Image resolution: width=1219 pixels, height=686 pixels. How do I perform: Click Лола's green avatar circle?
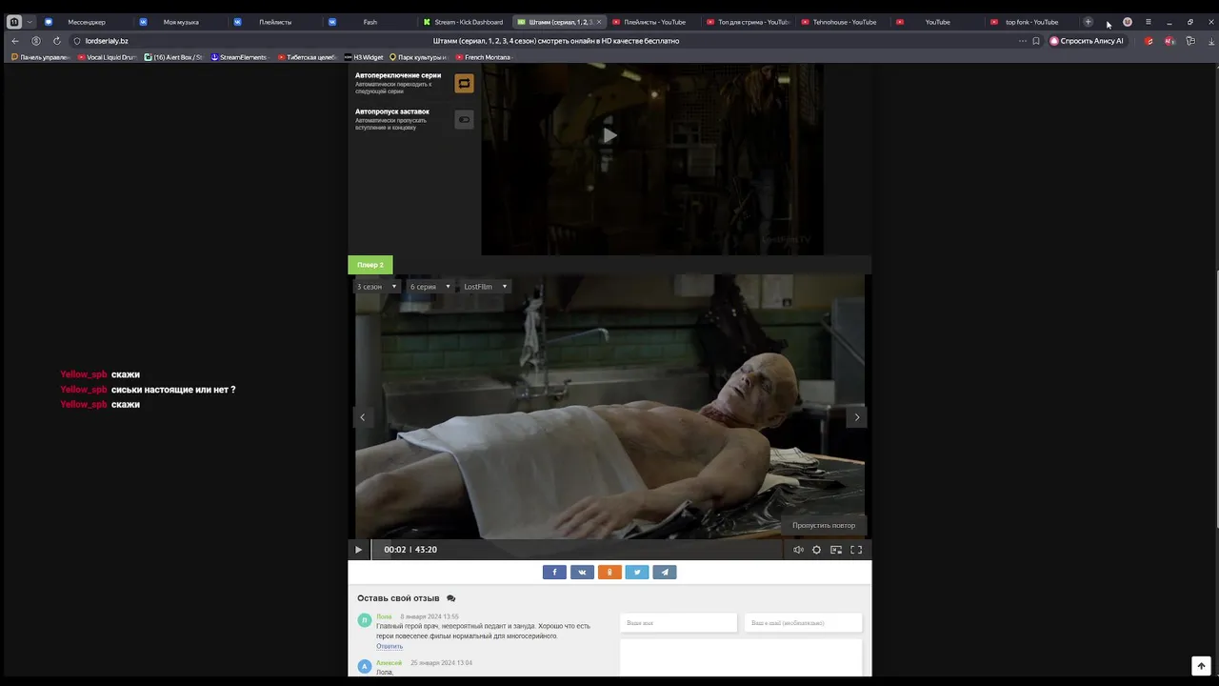364,620
